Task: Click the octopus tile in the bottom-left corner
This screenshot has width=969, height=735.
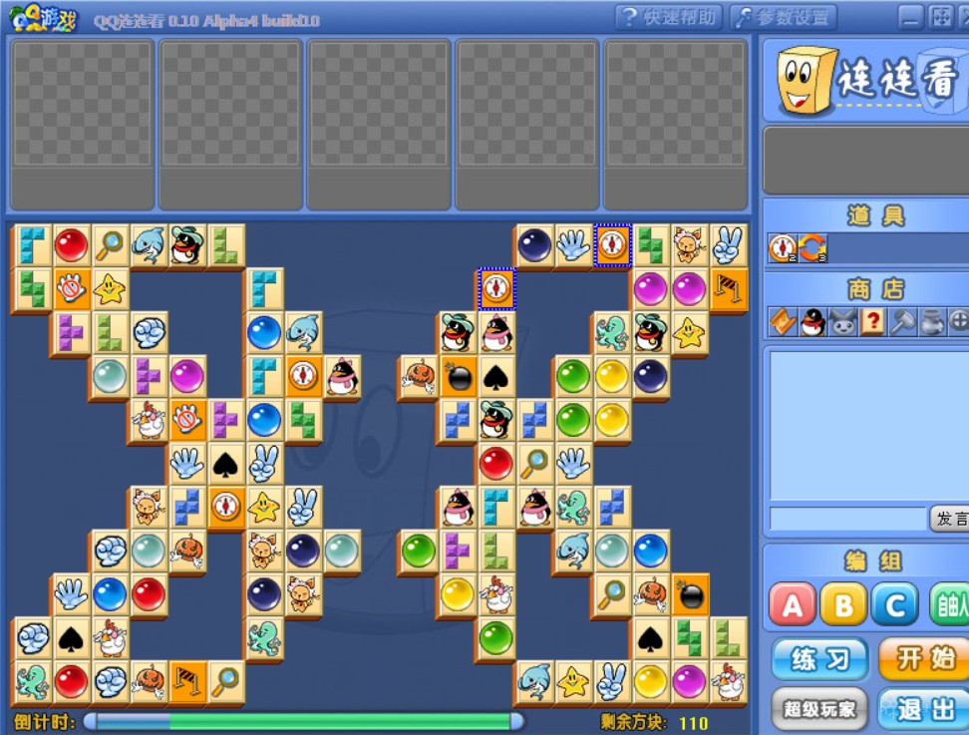Action: tap(32, 681)
